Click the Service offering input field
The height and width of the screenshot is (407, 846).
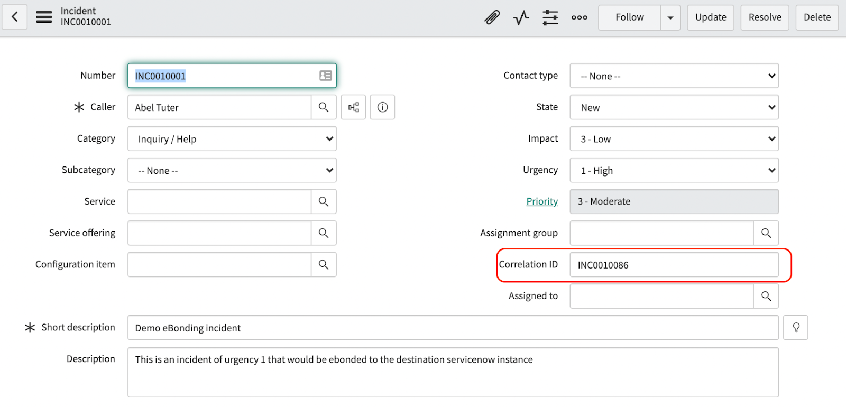click(x=219, y=233)
